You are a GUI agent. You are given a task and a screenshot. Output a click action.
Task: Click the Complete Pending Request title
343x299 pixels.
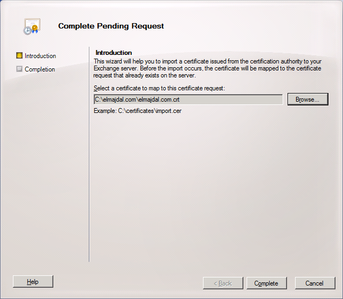[x=111, y=26]
